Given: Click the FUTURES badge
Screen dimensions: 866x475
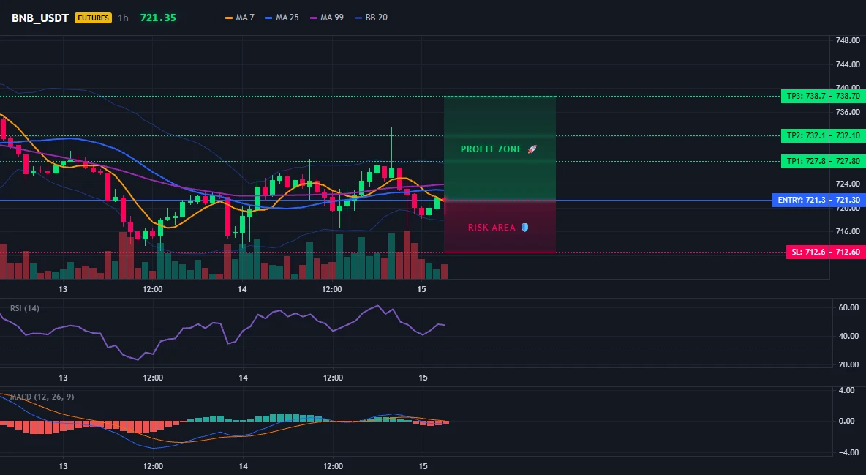Looking at the screenshot, I should pos(94,18).
